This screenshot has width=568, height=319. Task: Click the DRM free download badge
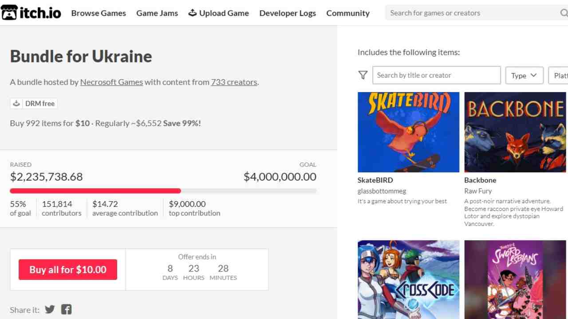point(34,104)
